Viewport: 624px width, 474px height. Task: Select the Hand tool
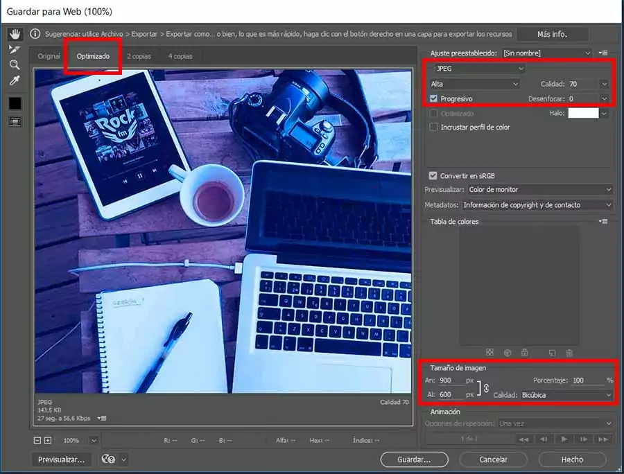[x=15, y=34]
